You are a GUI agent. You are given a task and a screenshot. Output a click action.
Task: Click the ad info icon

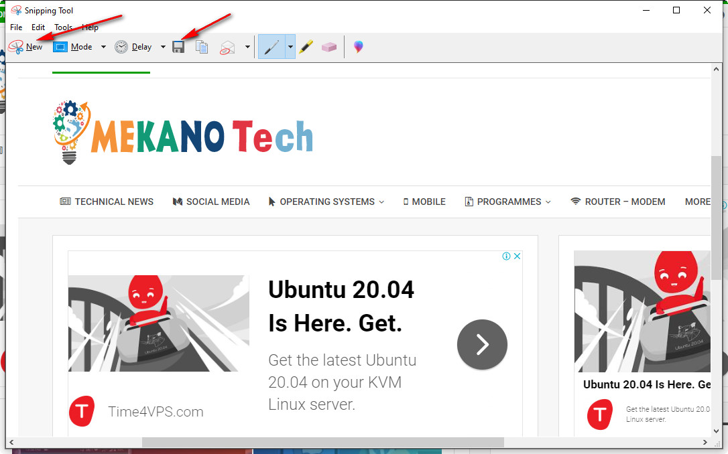tap(507, 256)
